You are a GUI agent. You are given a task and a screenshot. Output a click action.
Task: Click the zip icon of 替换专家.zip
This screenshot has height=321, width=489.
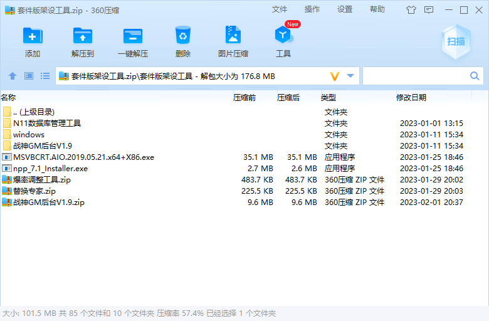(x=7, y=191)
